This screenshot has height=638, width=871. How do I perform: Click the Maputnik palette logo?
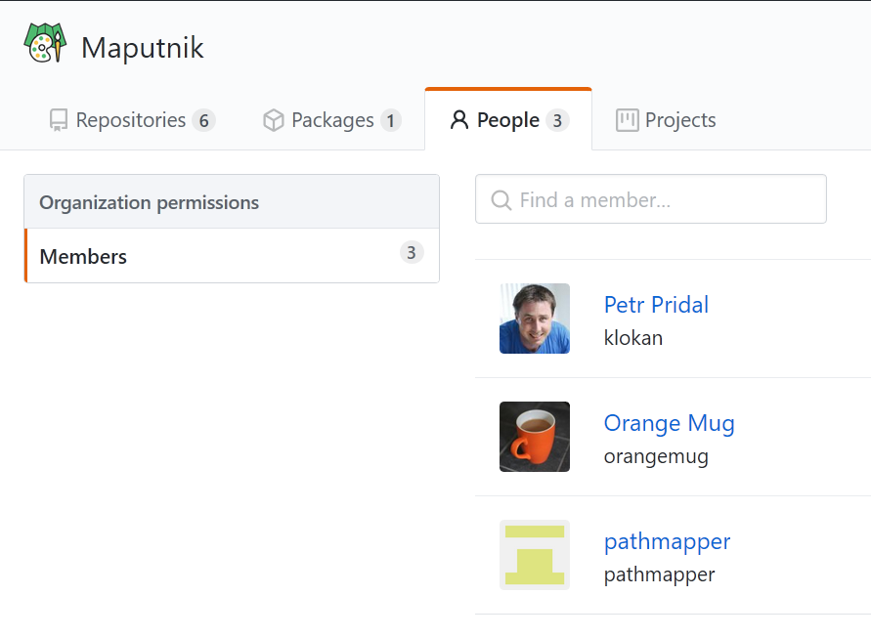pyautogui.click(x=45, y=43)
